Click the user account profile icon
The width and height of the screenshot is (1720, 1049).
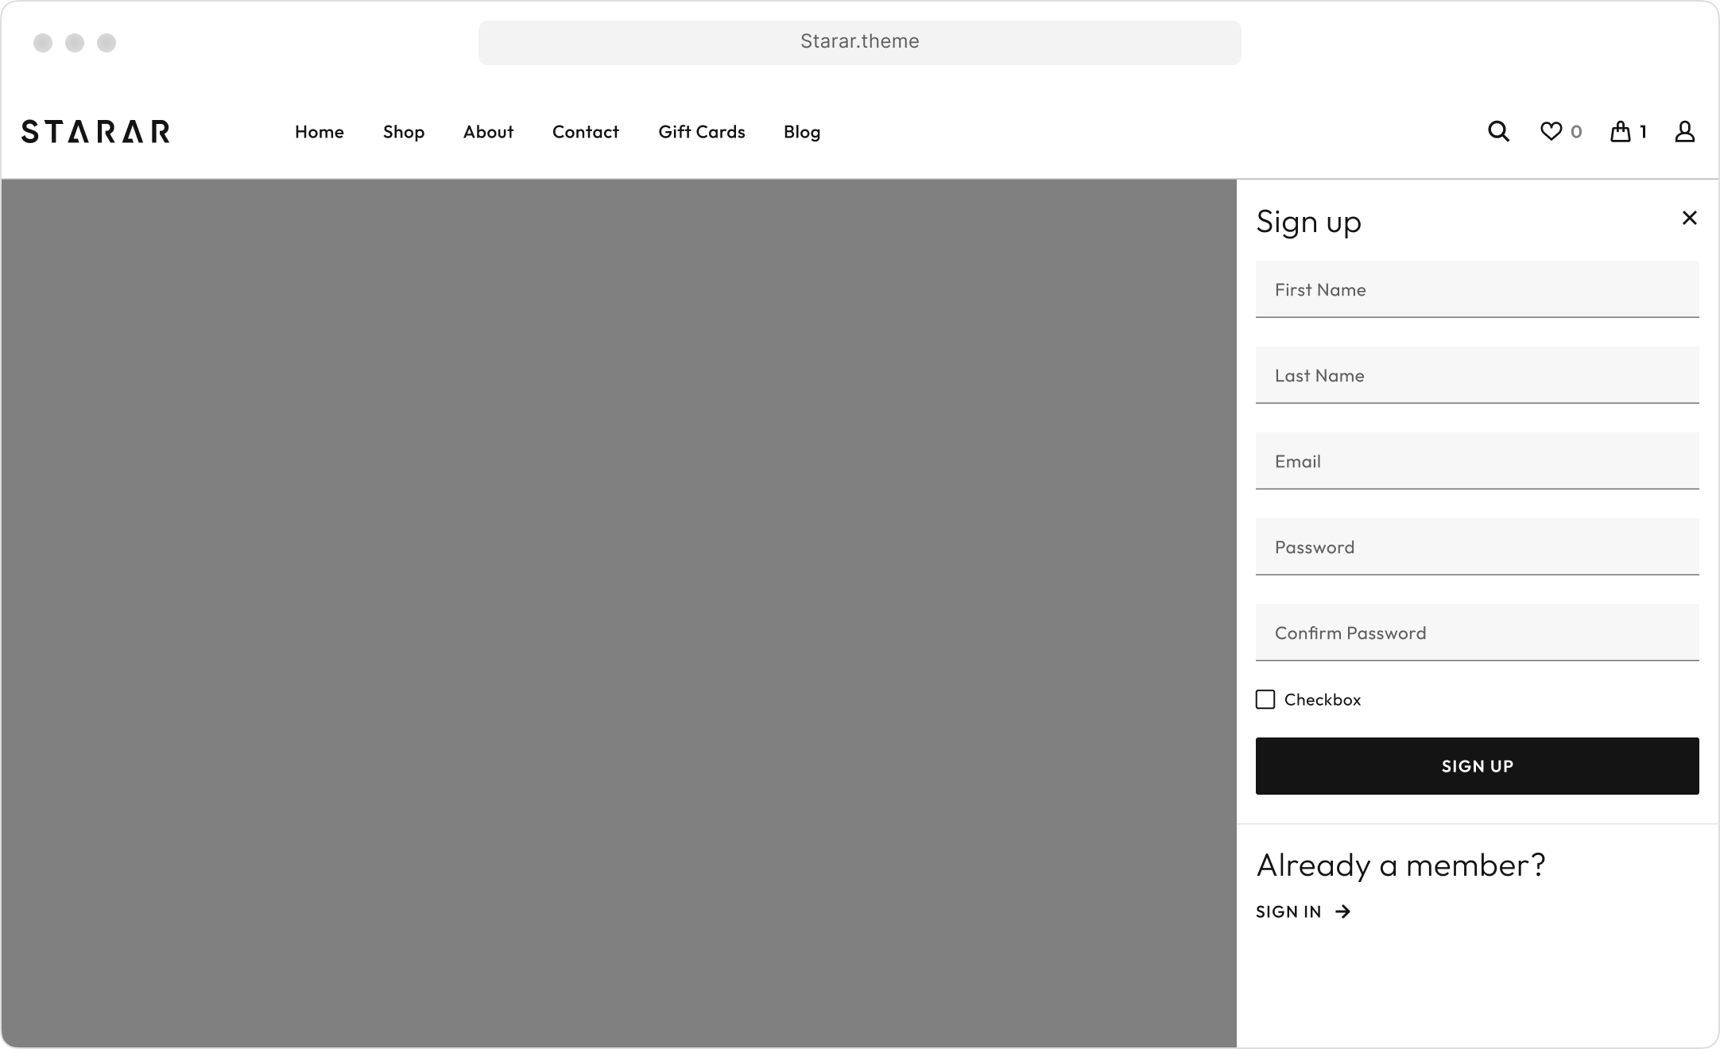coord(1684,131)
